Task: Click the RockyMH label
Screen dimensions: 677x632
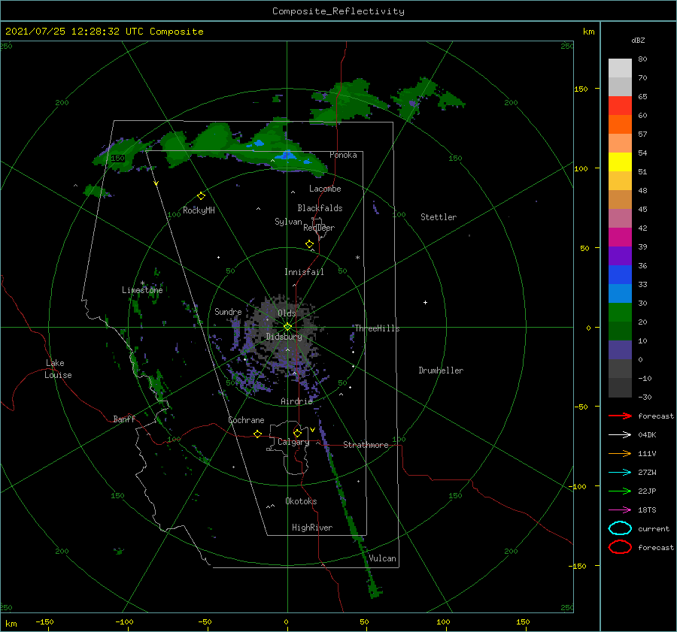Action: point(199,210)
